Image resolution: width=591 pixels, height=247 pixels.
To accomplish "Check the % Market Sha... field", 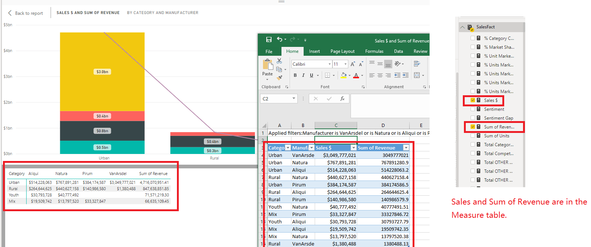I will pyautogui.click(x=473, y=47).
